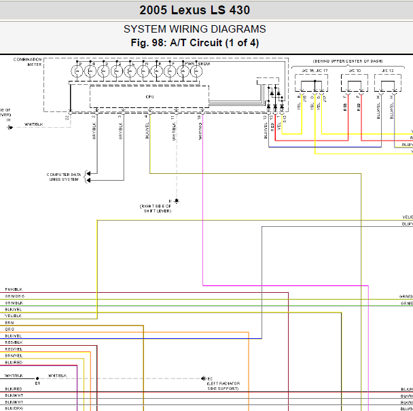Click the PWR indicator lamp symbol
The width and height of the screenshot is (413, 411).
pos(183,71)
